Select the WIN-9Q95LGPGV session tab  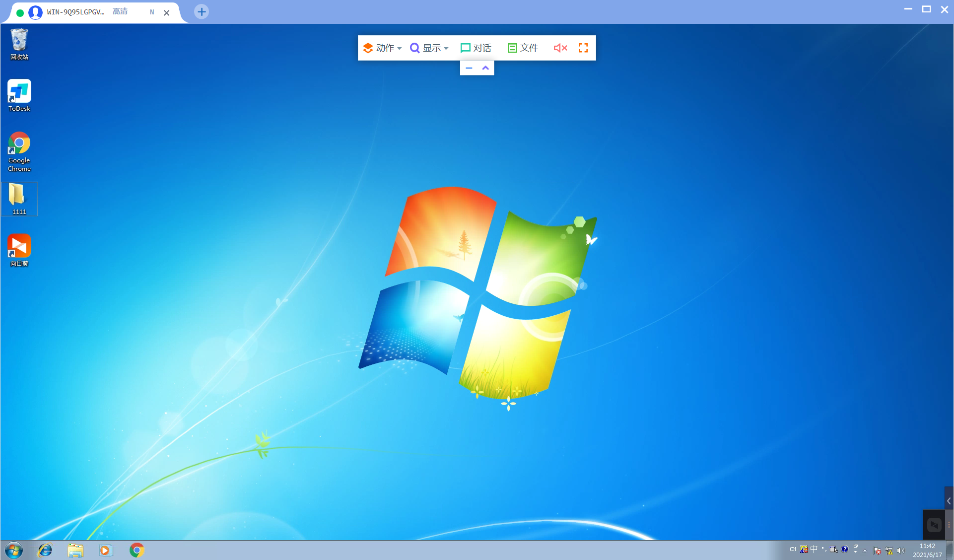(94, 12)
